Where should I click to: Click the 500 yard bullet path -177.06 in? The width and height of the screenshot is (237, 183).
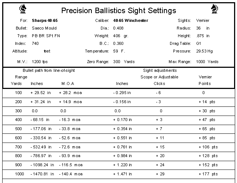pos(41,129)
